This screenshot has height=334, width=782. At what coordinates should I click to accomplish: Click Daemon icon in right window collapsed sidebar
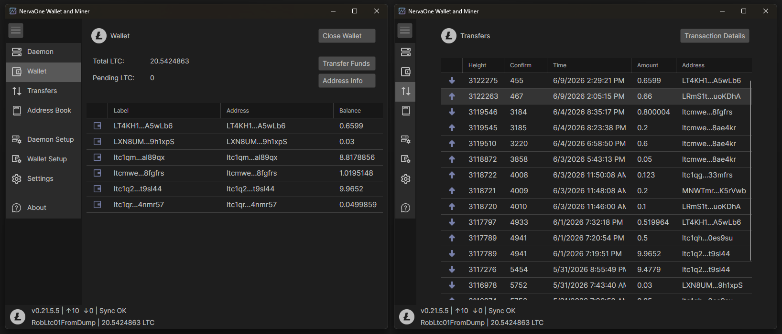click(x=405, y=52)
